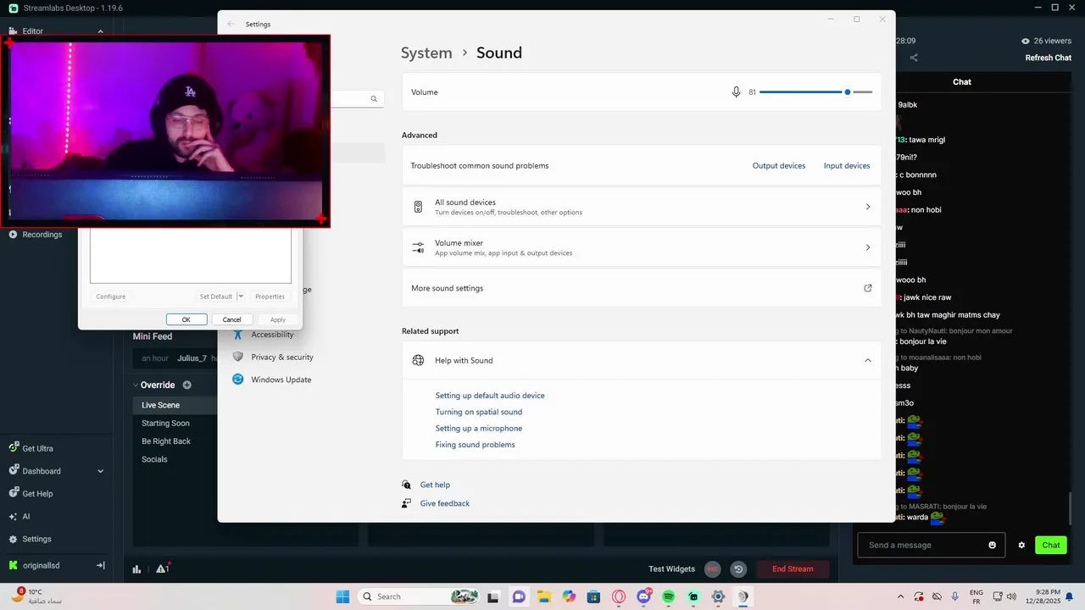Click the share icon above chat
The image size is (1085, 610).
[x=914, y=58]
